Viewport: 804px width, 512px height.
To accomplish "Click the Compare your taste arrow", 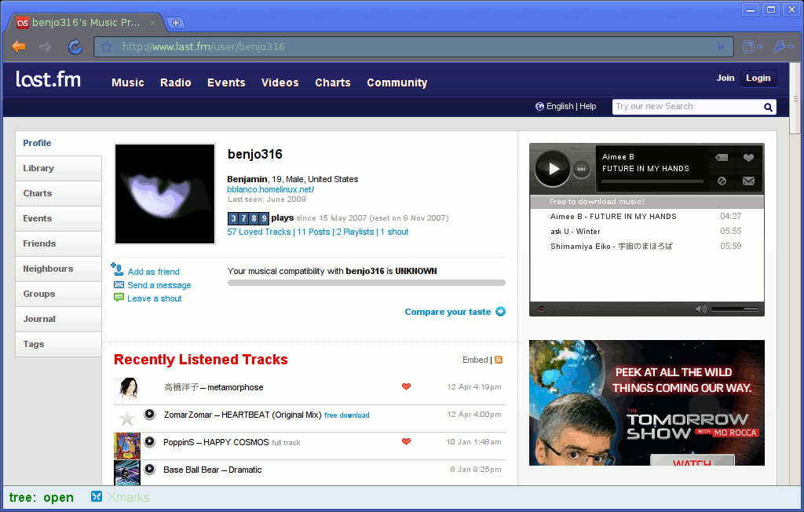I will 501,312.
